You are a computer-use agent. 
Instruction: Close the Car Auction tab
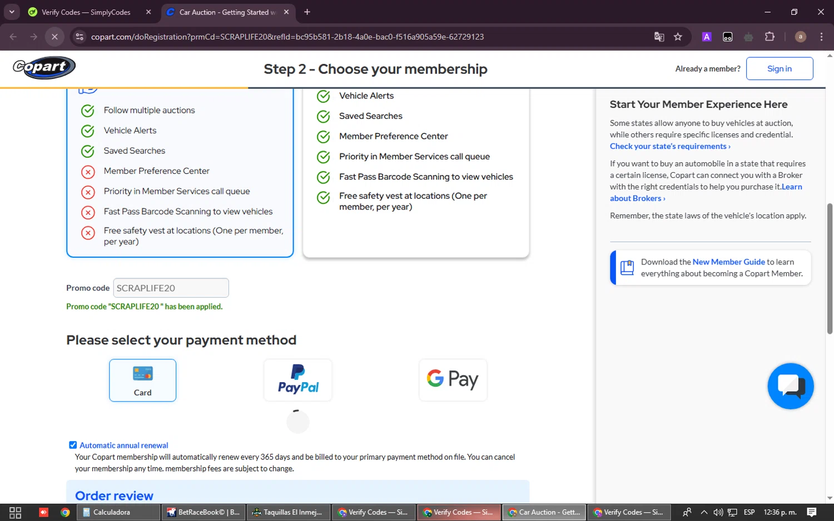286,12
